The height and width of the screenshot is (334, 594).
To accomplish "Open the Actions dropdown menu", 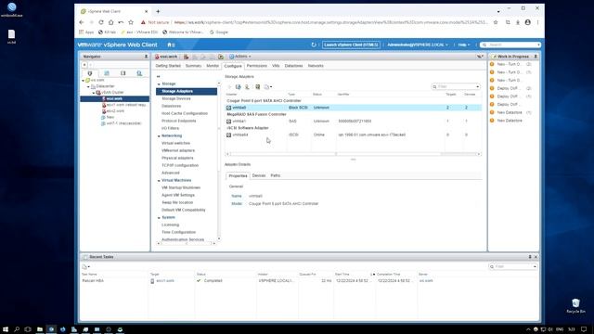I will [240, 57].
